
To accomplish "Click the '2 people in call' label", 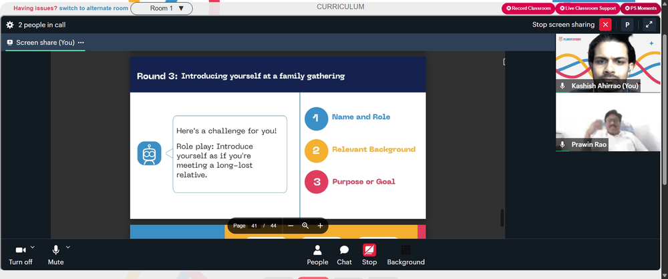I will pyautogui.click(x=41, y=25).
